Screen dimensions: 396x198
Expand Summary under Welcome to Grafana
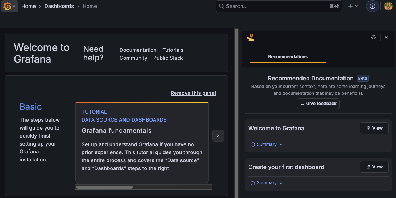pyautogui.click(x=266, y=144)
